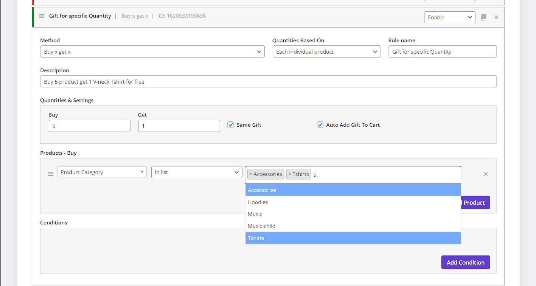Viewport: 536px width, 286px height.
Task: Duplicate the Gift for specific Quantity rule
Action: pyautogui.click(x=483, y=17)
